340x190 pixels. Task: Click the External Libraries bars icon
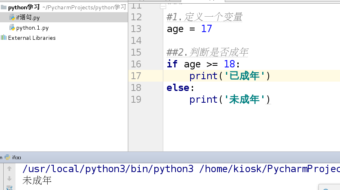(4, 38)
